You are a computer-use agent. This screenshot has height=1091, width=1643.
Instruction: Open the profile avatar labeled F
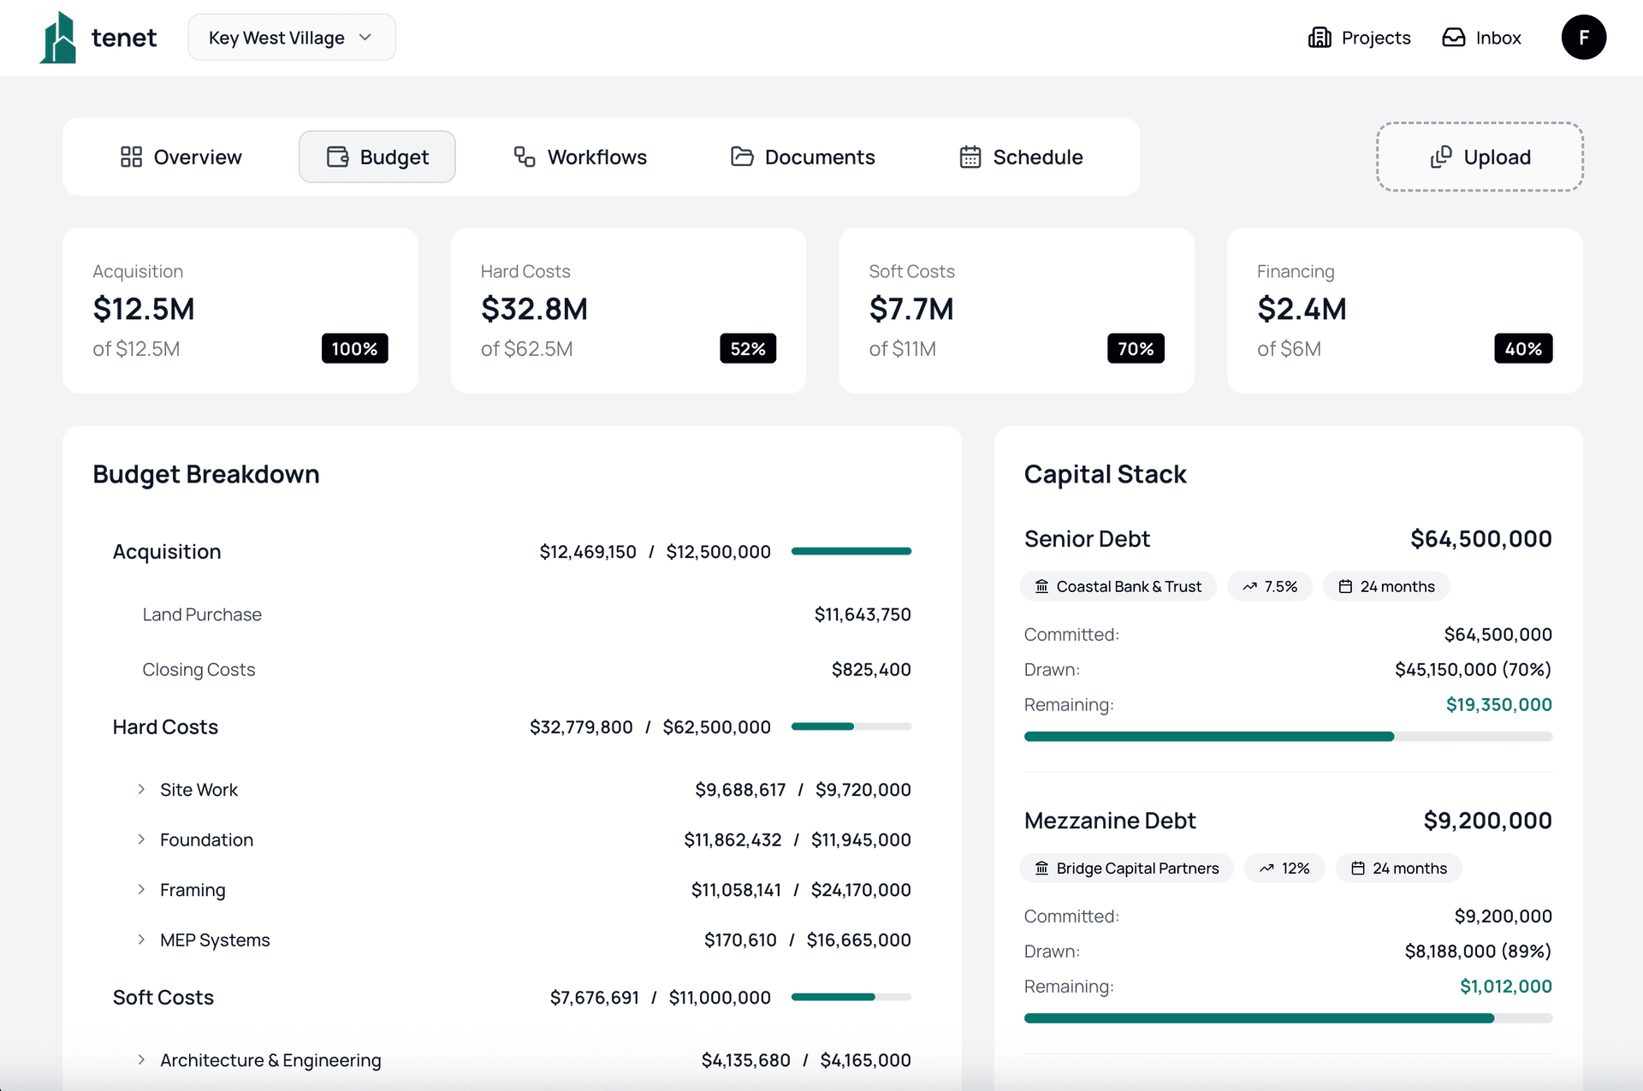pos(1584,37)
